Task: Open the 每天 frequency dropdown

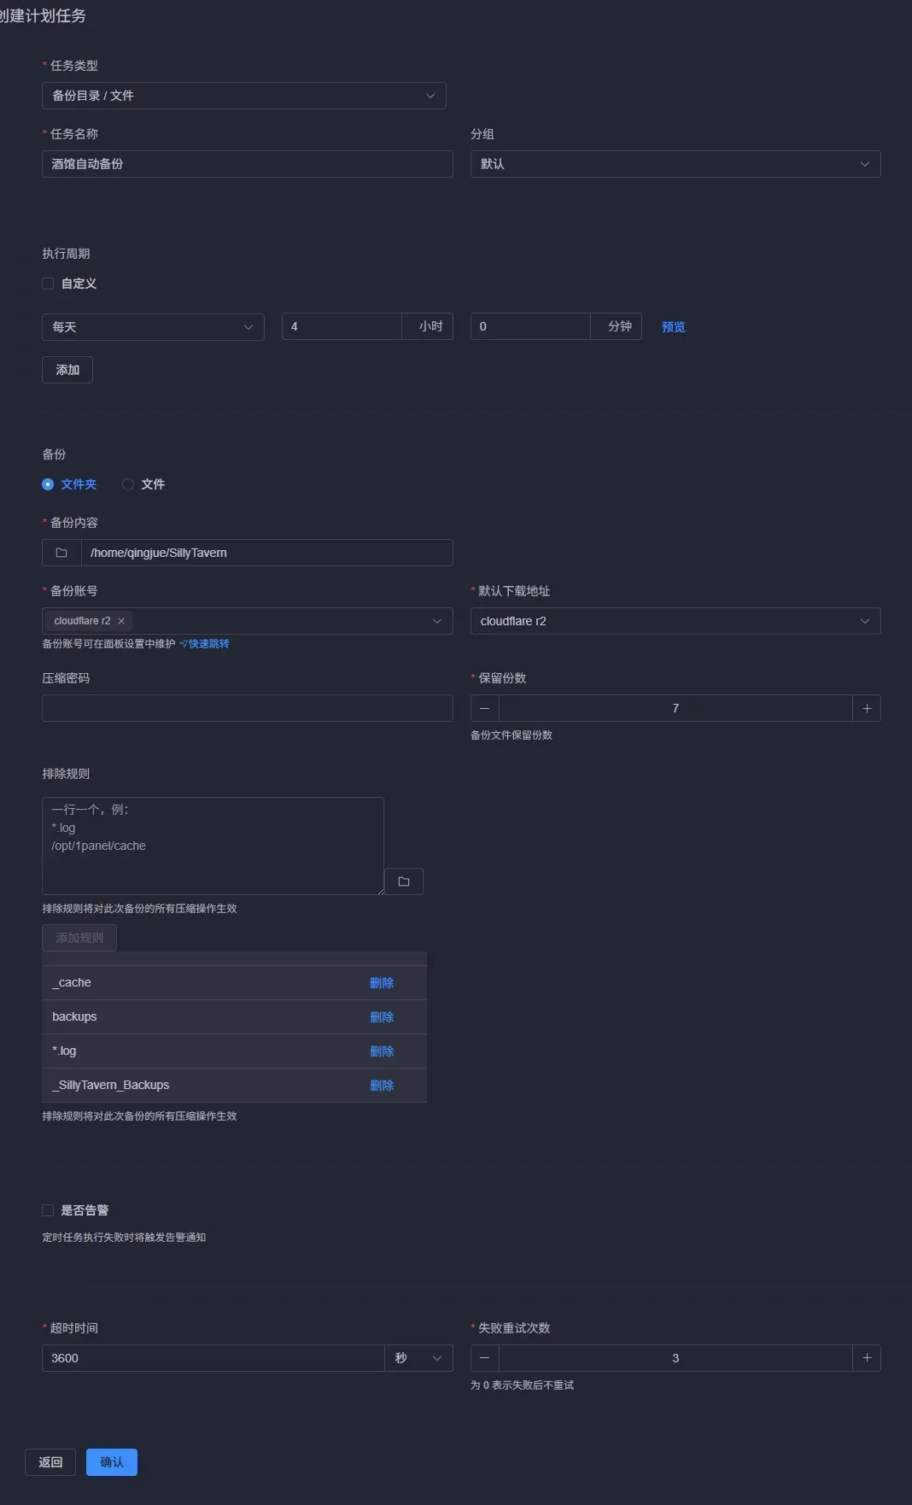Action: tap(153, 327)
